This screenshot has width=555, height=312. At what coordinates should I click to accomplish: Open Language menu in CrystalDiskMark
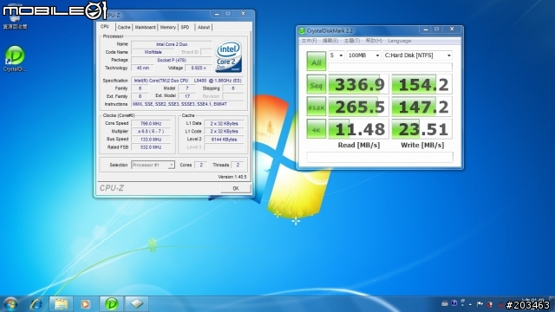[x=399, y=41]
